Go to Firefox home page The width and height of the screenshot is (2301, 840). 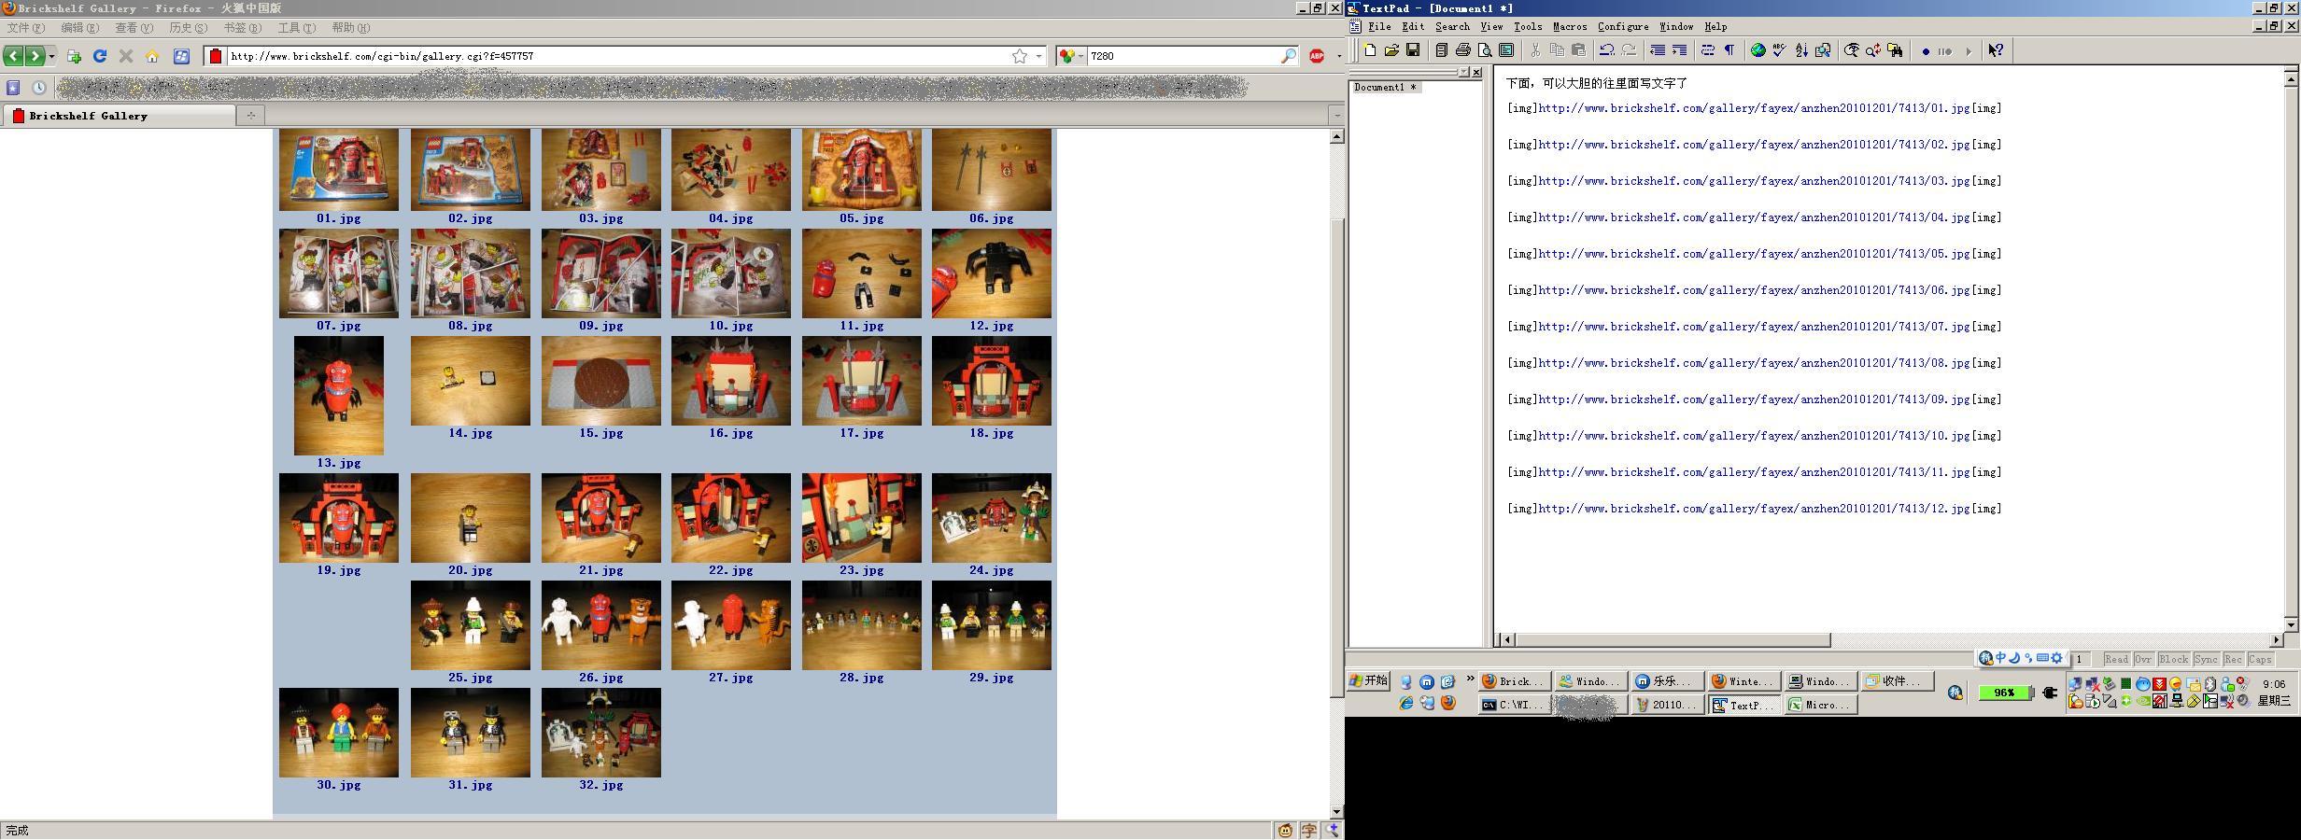coord(152,56)
